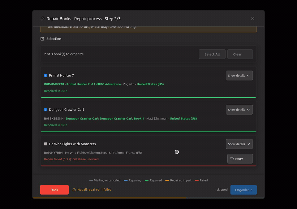Viewport: 297px width, 209px height.
Task: Close the Repair Books dialog
Action: (x=253, y=19)
